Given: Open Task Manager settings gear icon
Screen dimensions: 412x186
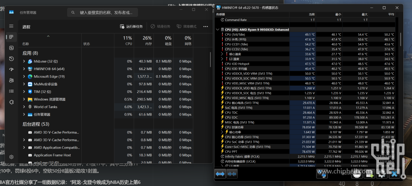Looking at the screenshot, I should click(x=11, y=156).
